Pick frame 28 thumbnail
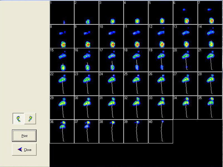This screenshot has width=223, height=167. [x=210, y=84]
